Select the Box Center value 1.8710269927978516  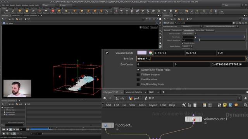(229, 64)
